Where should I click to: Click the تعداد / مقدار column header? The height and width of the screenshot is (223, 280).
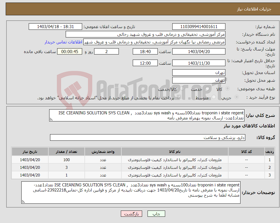67,152
